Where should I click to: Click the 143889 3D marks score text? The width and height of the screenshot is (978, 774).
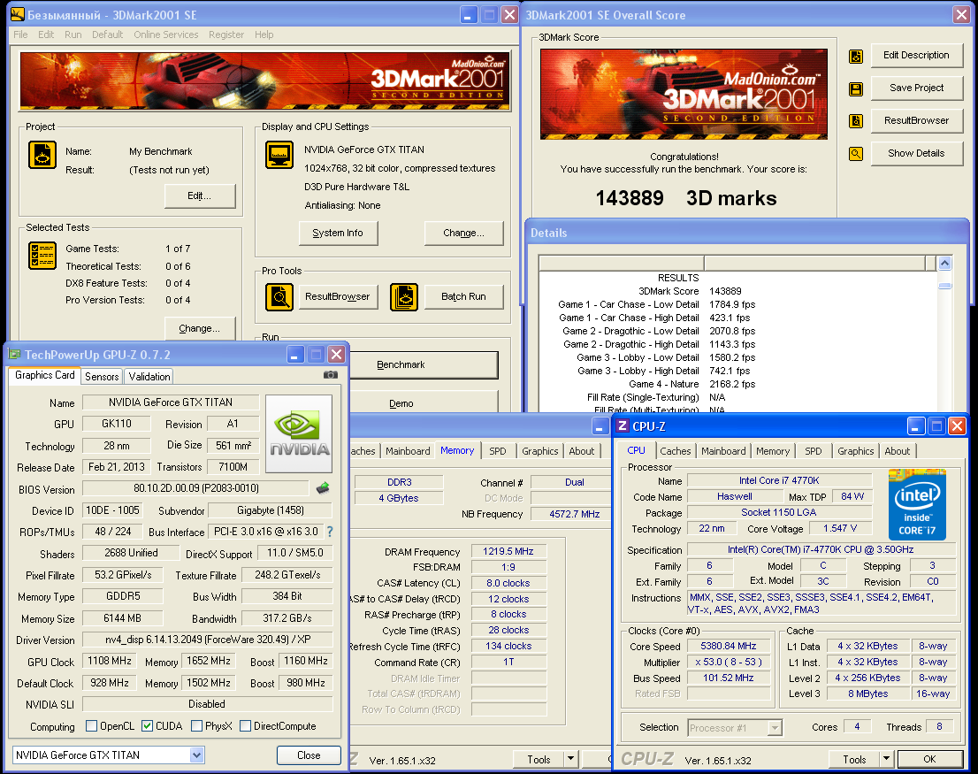[x=686, y=198]
